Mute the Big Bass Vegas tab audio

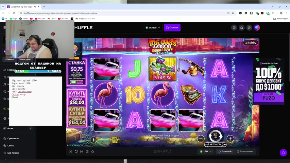pos(35,7)
